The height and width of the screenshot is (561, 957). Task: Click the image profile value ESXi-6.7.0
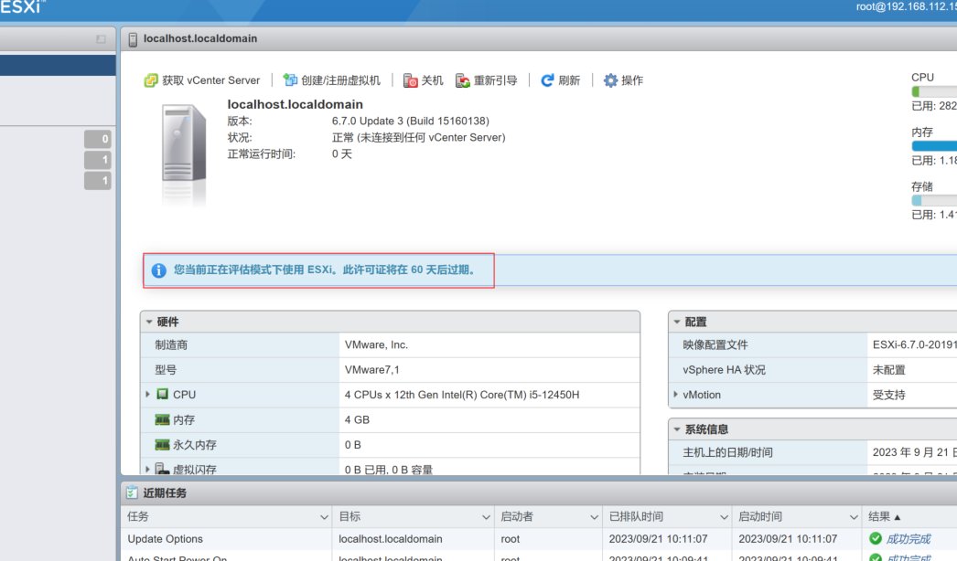915,344
